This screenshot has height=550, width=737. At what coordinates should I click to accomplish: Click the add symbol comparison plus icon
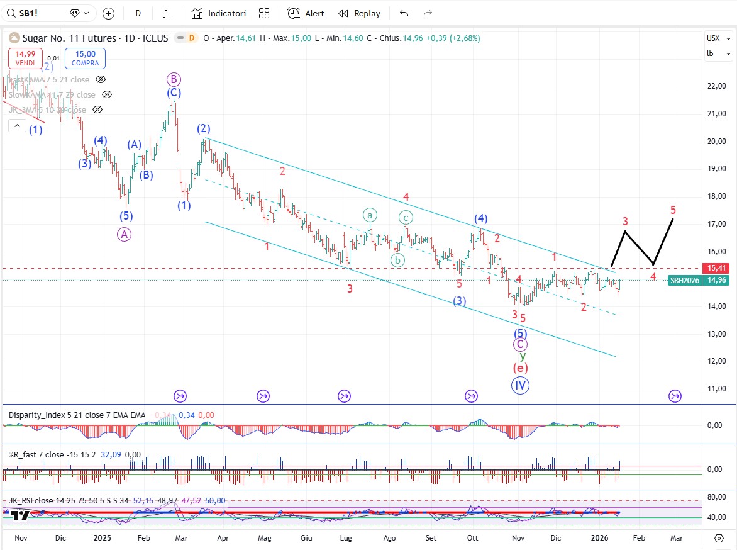[108, 13]
